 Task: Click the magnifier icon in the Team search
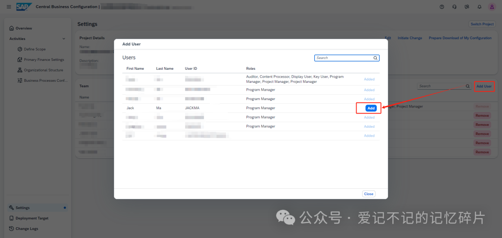click(468, 86)
